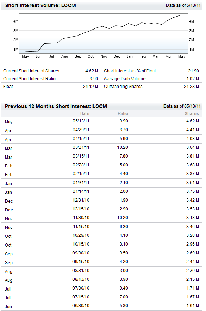Viewport: 206px width, 311px height.
Task: Click the Outstanding Shares value 21.23 M
Action: click(191, 87)
